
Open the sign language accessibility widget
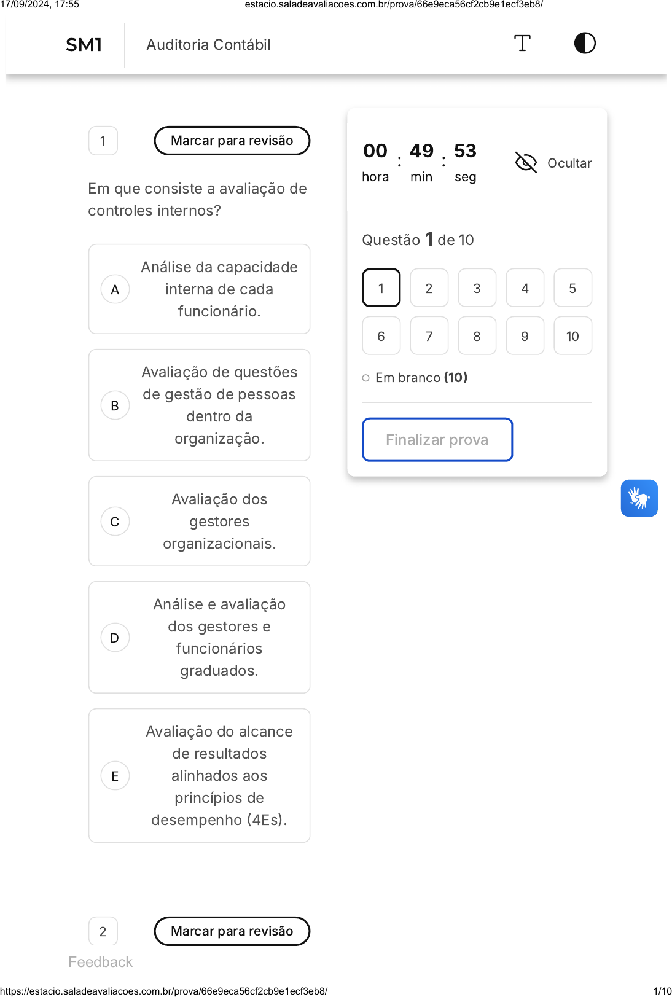point(639,498)
